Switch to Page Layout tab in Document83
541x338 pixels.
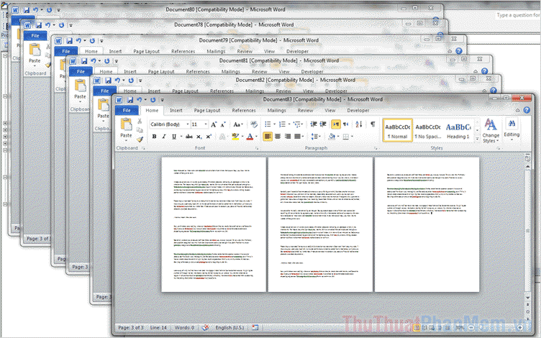point(207,110)
